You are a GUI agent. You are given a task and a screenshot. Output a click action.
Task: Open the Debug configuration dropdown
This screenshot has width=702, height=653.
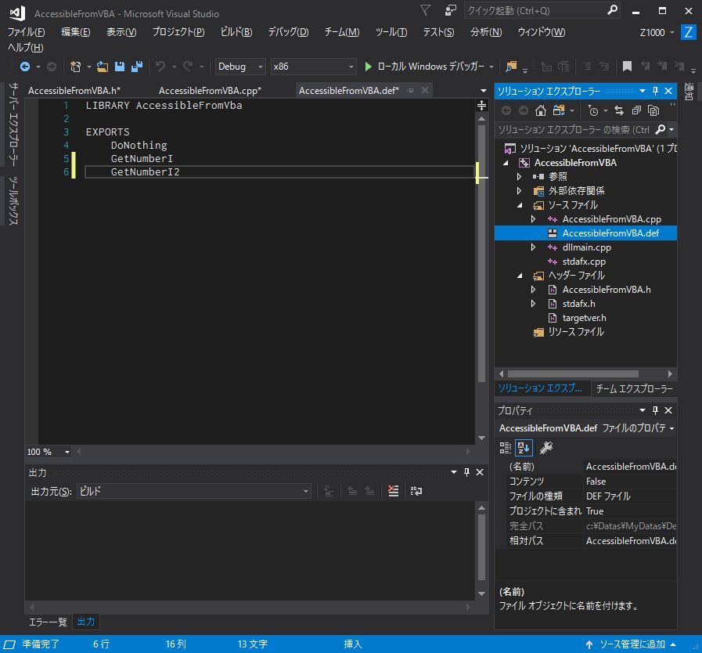(x=240, y=67)
